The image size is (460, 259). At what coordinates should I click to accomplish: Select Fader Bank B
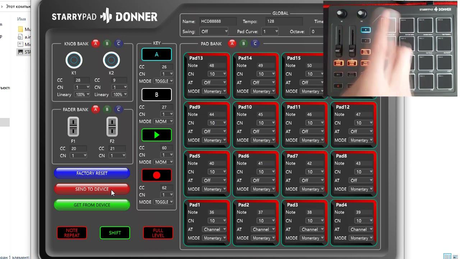(107, 109)
